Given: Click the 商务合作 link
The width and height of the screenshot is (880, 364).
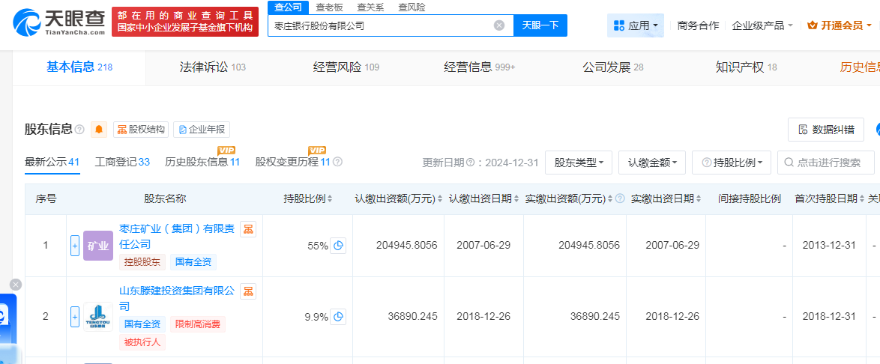Looking at the screenshot, I should pos(698,25).
